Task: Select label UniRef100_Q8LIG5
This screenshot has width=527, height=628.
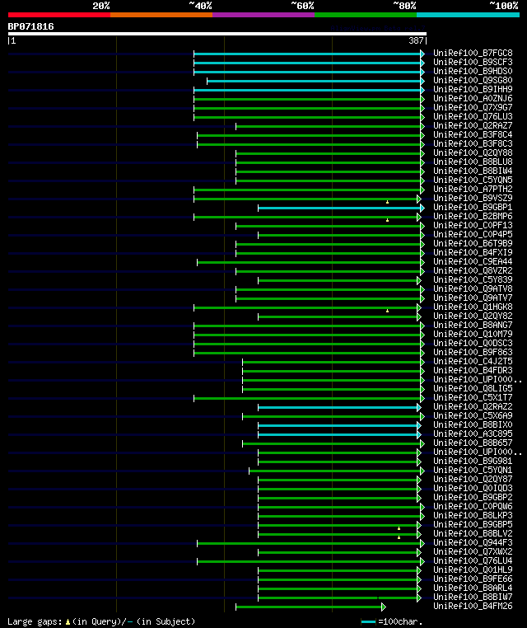Action: pyautogui.click(x=473, y=388)
